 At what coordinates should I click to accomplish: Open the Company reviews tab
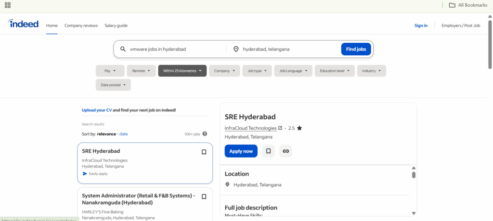pos(81,25)
